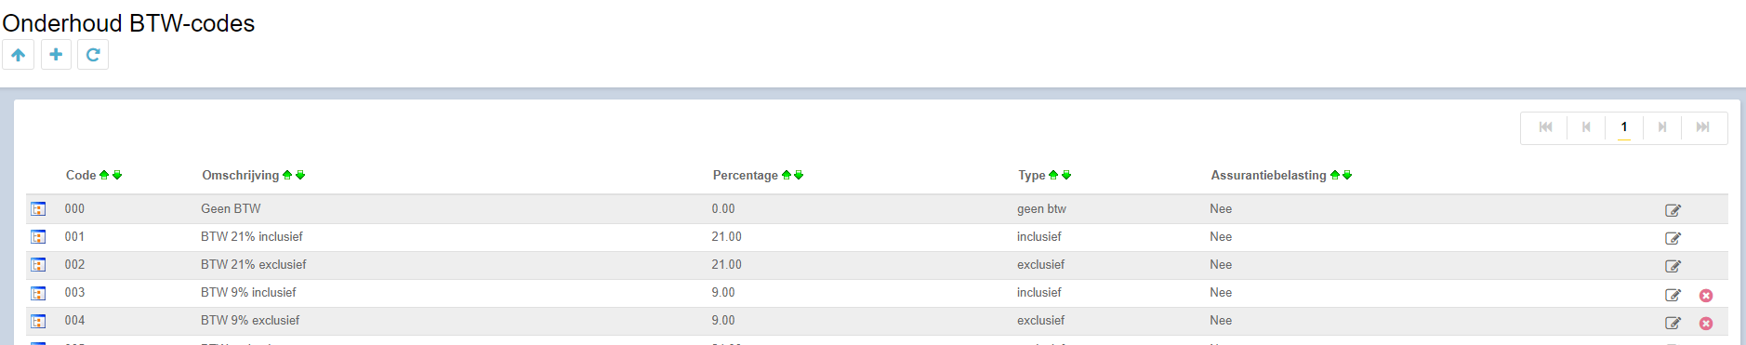Click 9.00 percentage in row 003
1746x345 pixels.
point(723,292)
